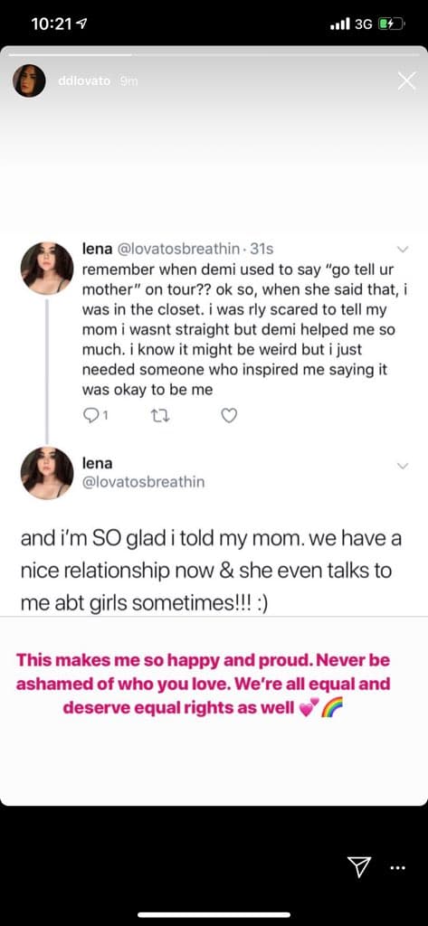Image resolution: width=428 pixels, height=926 pixels.
Task: Expand the chevron menu on the second tweet
Action: [x=403, y=466]
